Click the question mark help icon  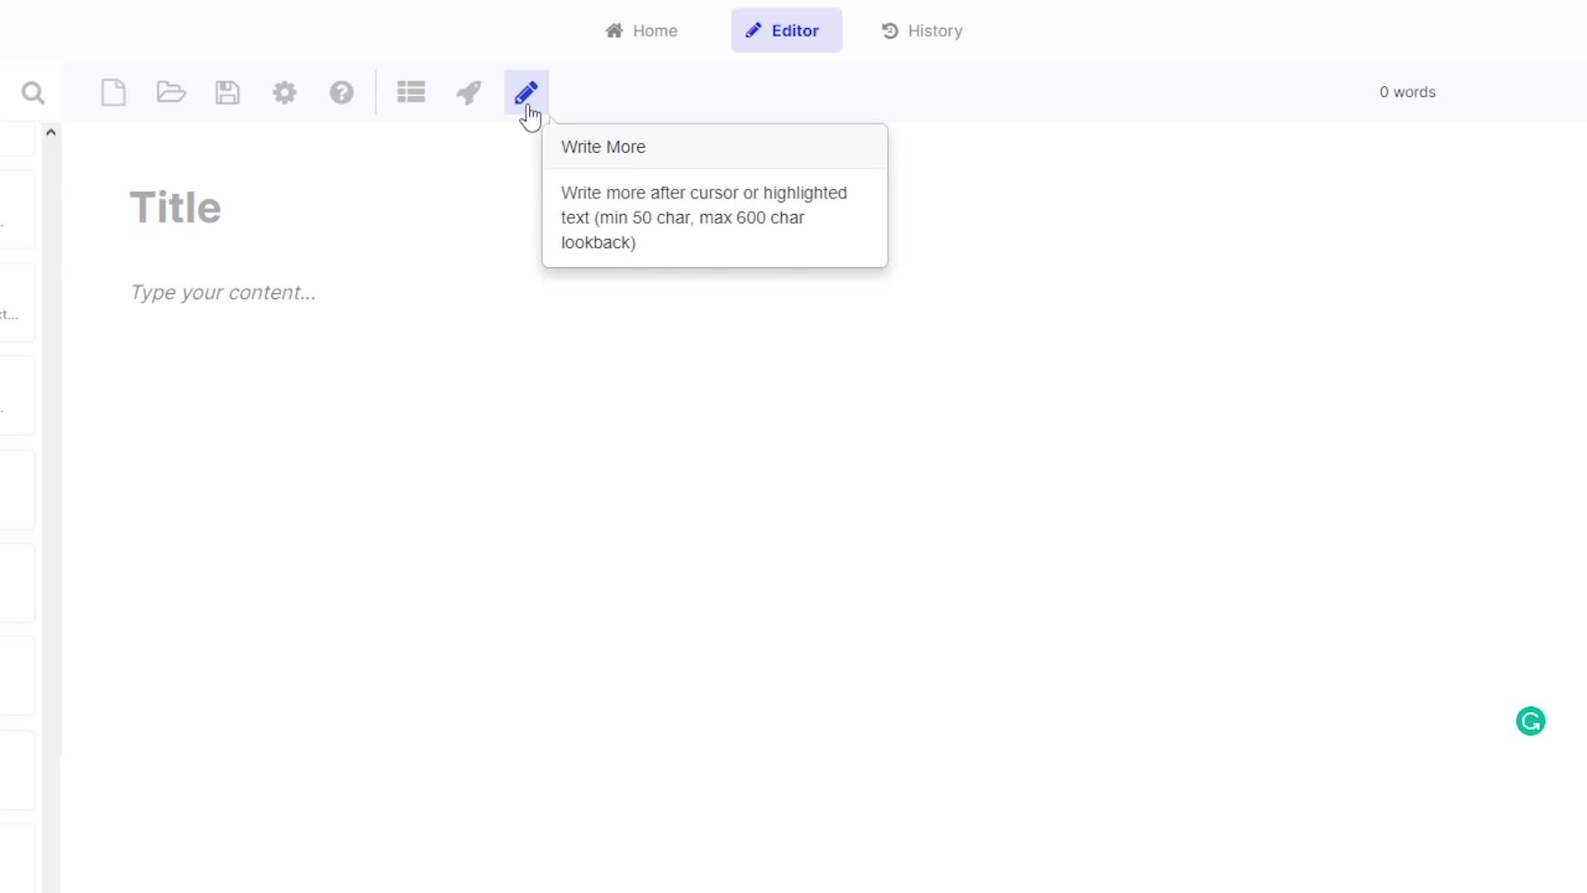(341, 93)
